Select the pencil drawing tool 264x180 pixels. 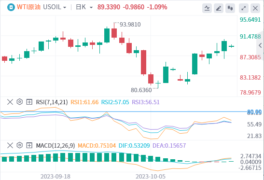(219, 8)
